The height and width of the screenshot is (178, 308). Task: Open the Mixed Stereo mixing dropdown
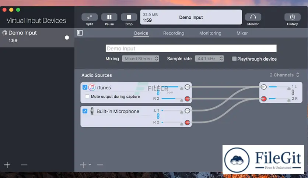[x=140, y=58]
